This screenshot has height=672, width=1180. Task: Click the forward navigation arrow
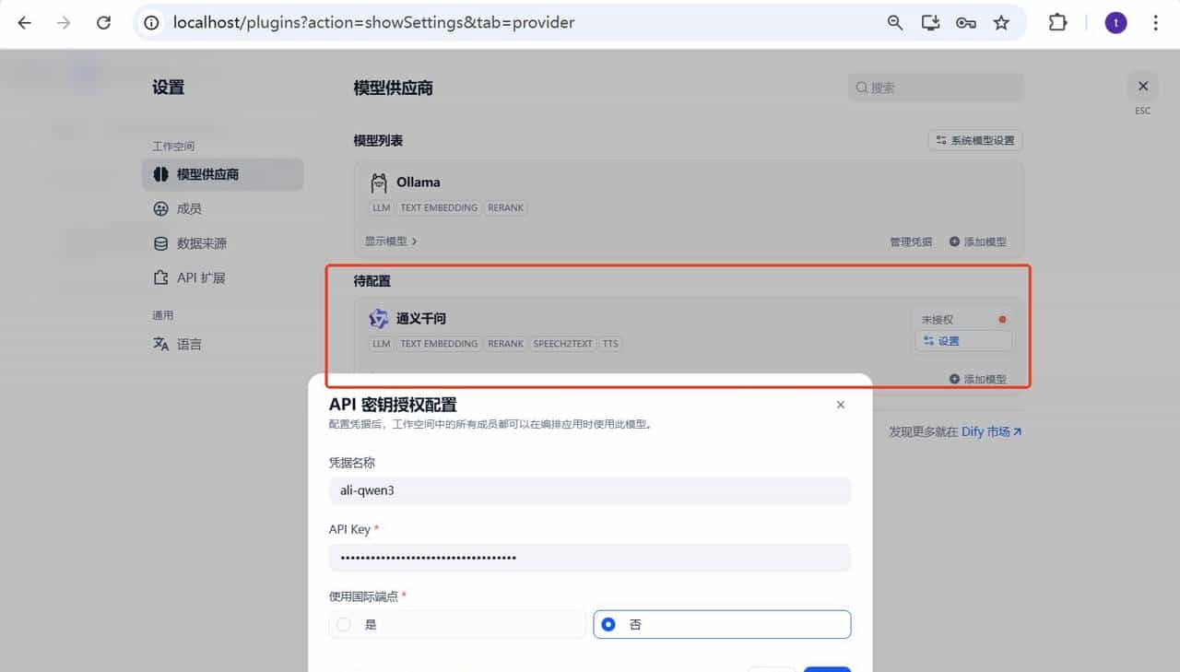[64, 23]
